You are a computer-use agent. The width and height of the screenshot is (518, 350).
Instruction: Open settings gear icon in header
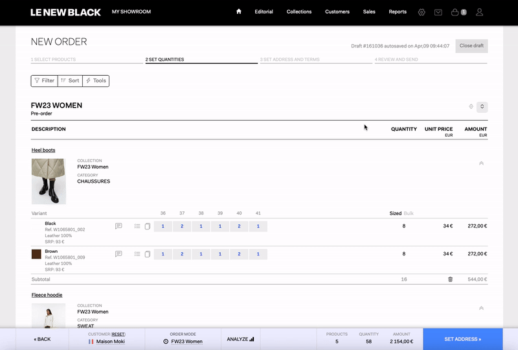pyautogui.click(x=422, y=12)
